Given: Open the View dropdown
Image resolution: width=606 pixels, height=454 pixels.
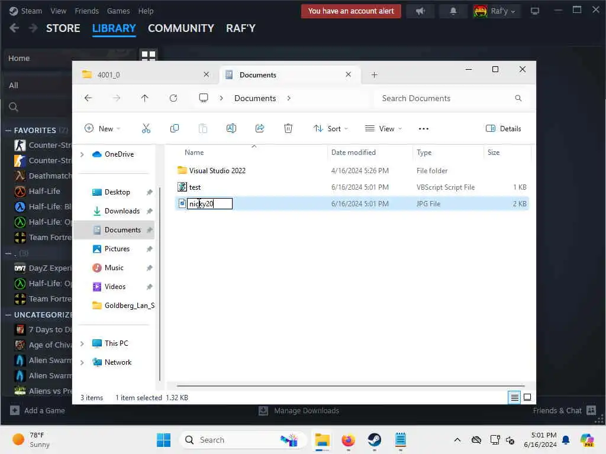Looking at the screenshot, I should [x=383, y=128].
